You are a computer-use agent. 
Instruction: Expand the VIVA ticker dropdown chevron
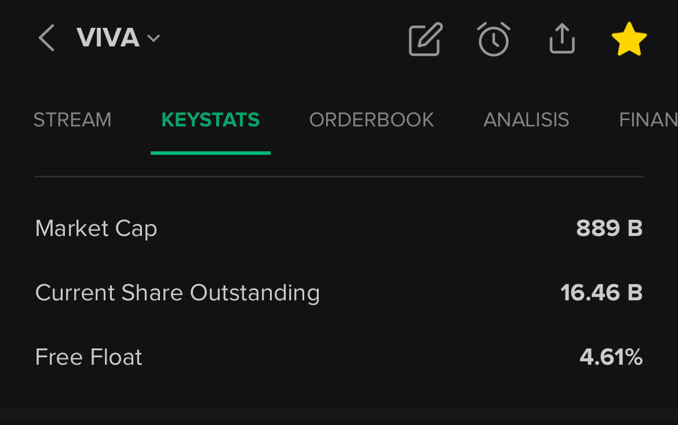pyautogui.click(x=154, y=39)
